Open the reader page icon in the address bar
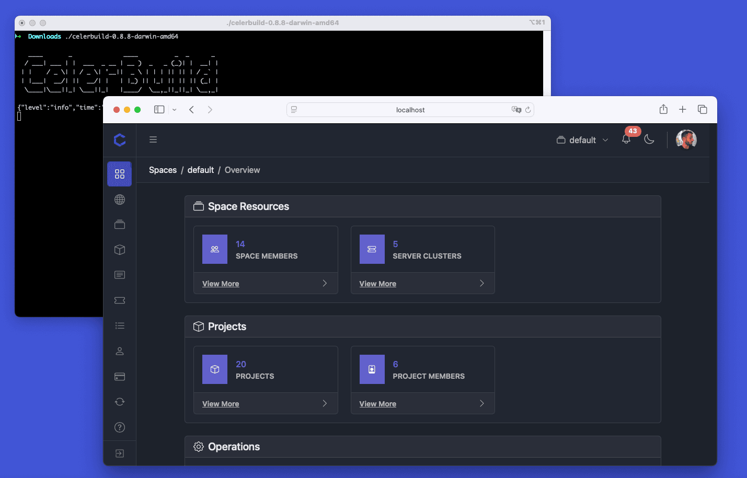 [x=294, y=110]
